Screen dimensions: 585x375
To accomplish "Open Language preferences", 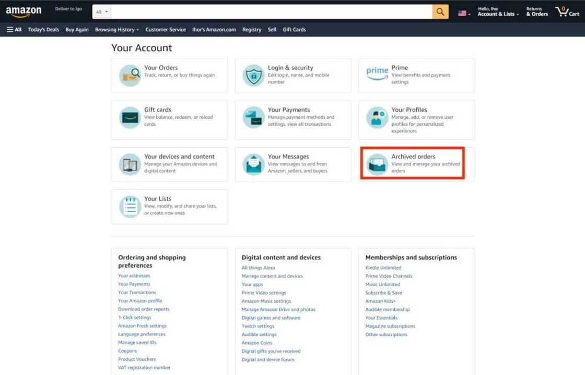I will pos(142,334).
